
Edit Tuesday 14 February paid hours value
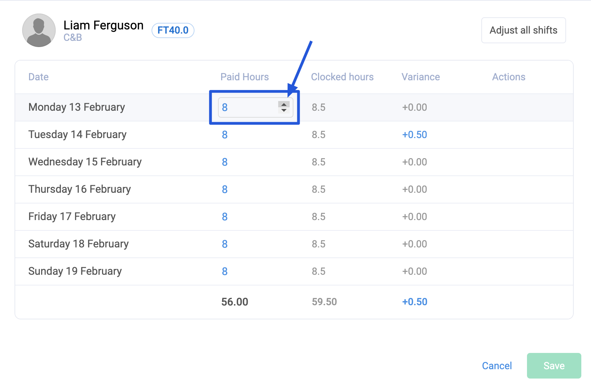click(x=225, y=135)
